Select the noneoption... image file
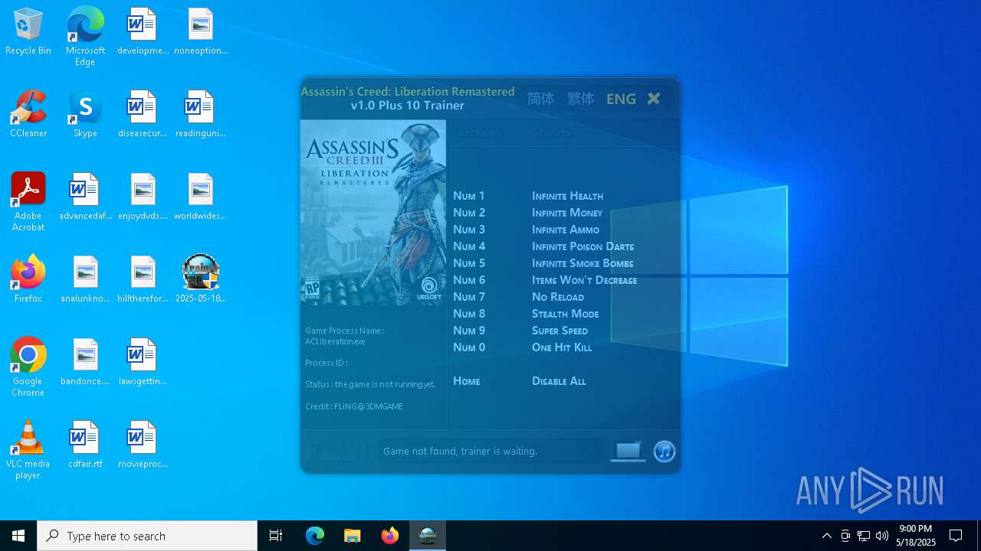 tap(201, 32)
